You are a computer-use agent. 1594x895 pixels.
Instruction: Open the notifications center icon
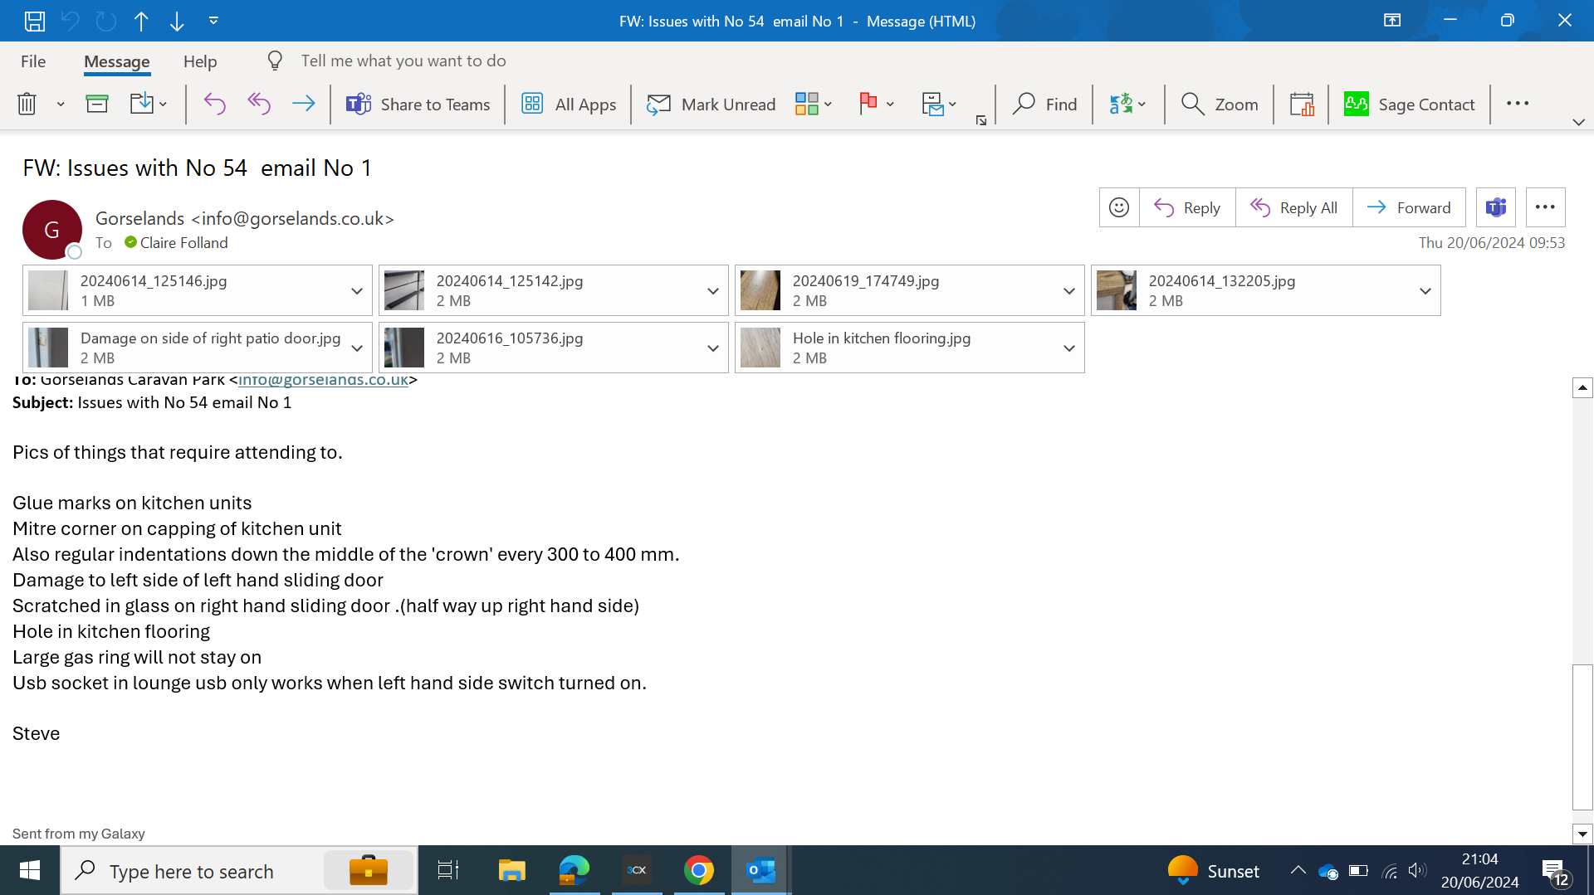(1555, 872)
